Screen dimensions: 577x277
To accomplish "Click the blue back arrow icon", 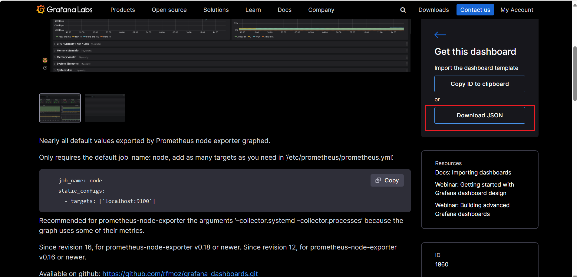I will pos(440,35).
